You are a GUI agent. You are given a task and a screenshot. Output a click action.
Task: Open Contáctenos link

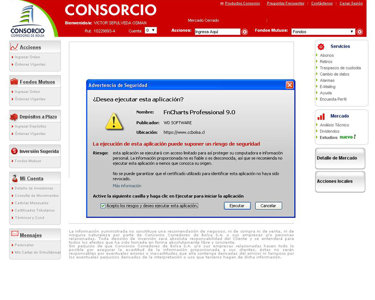322,3
